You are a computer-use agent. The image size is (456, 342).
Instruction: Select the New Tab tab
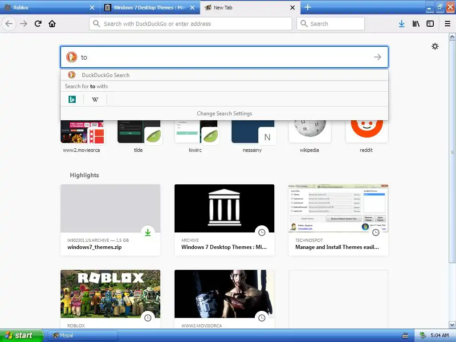coord(250,8)
